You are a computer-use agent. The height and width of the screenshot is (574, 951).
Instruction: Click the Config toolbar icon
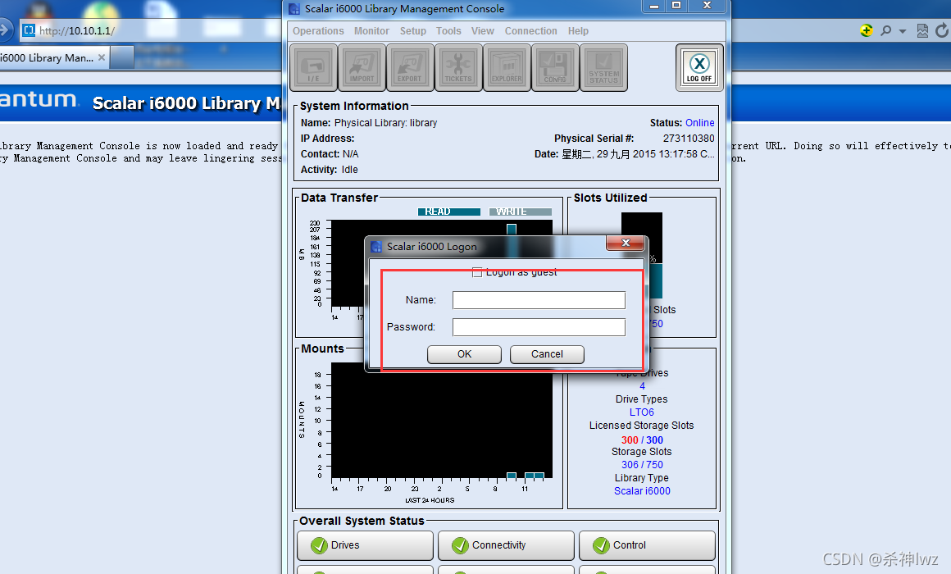coord(556,67)
